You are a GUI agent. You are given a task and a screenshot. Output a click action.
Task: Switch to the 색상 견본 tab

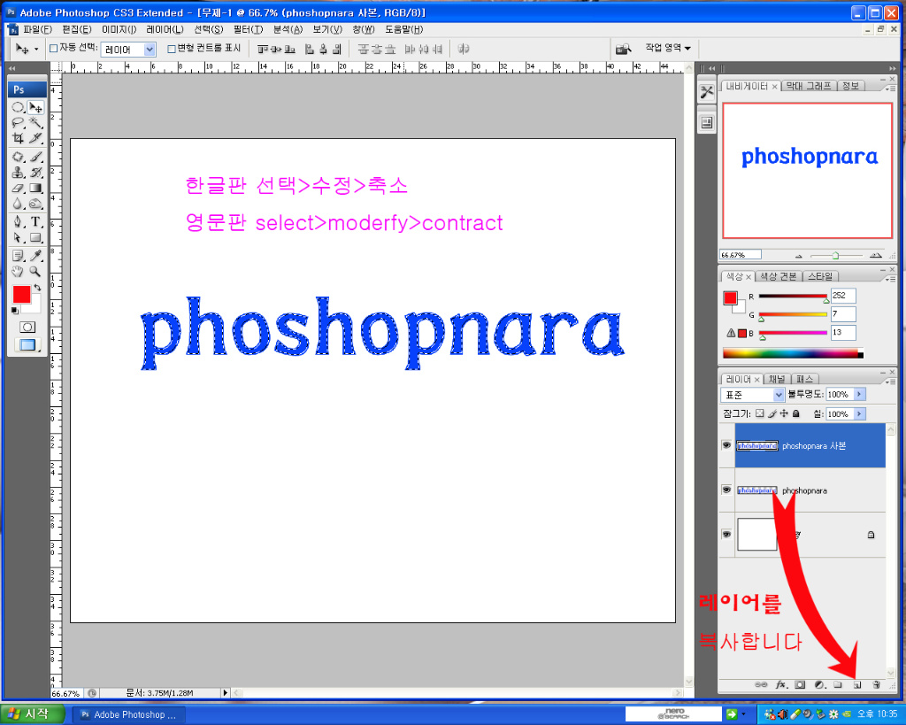(x=778, y=276)
